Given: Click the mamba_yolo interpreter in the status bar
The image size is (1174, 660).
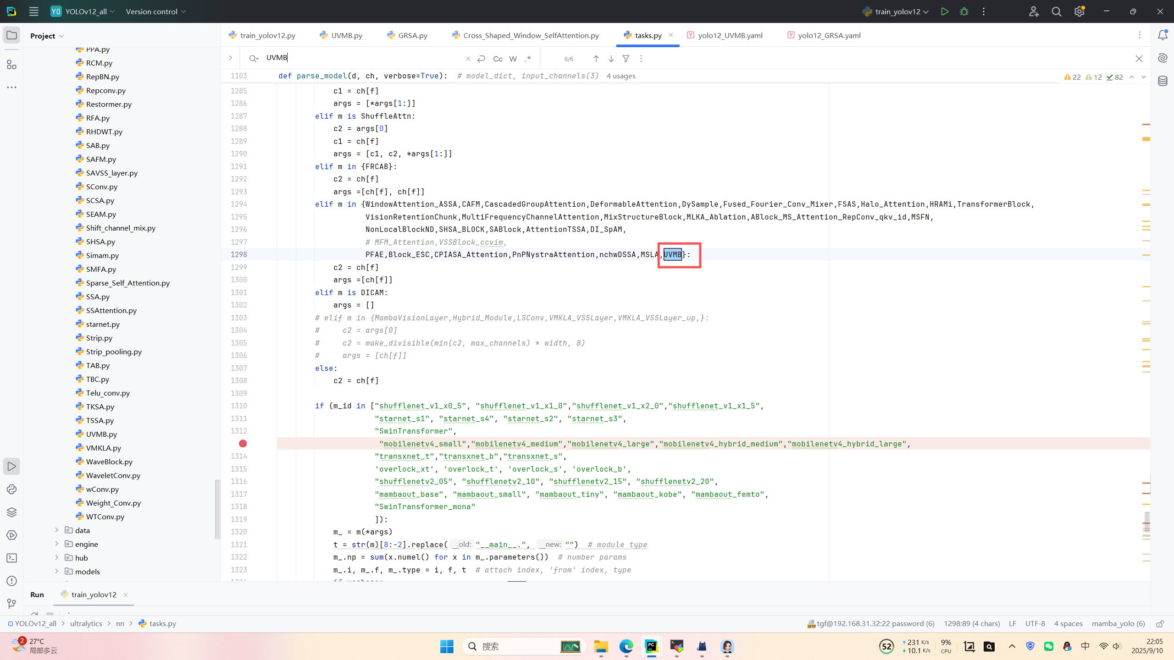Looking at the screenshot, I should pyautogui.click(x=1118, y=623).
